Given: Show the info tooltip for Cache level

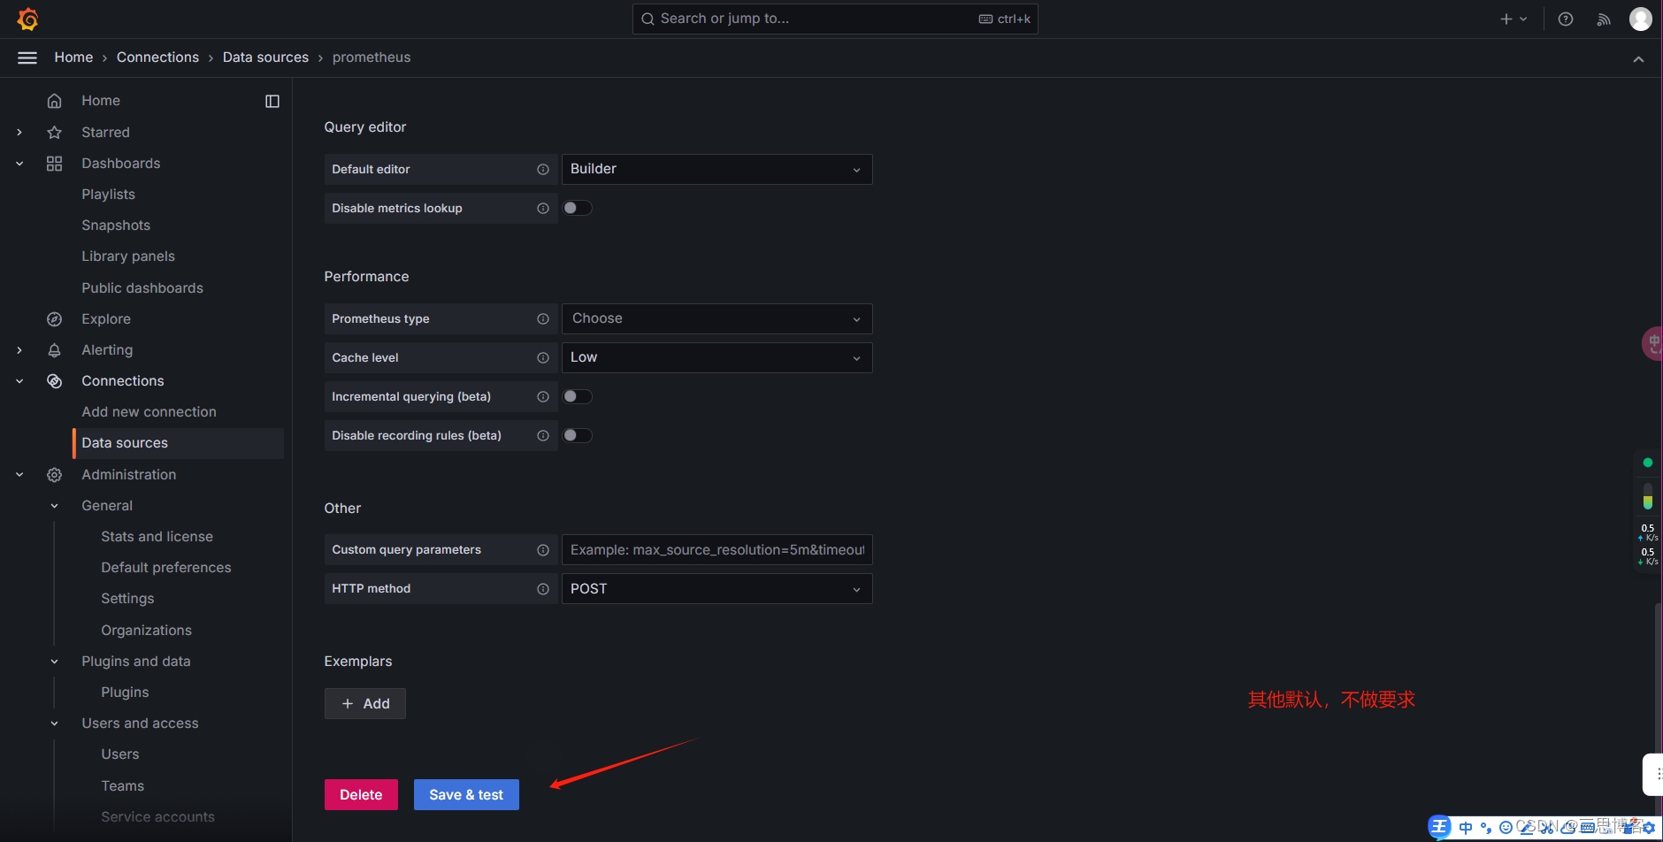Looking at the screenshot, I should pos(543,357).
